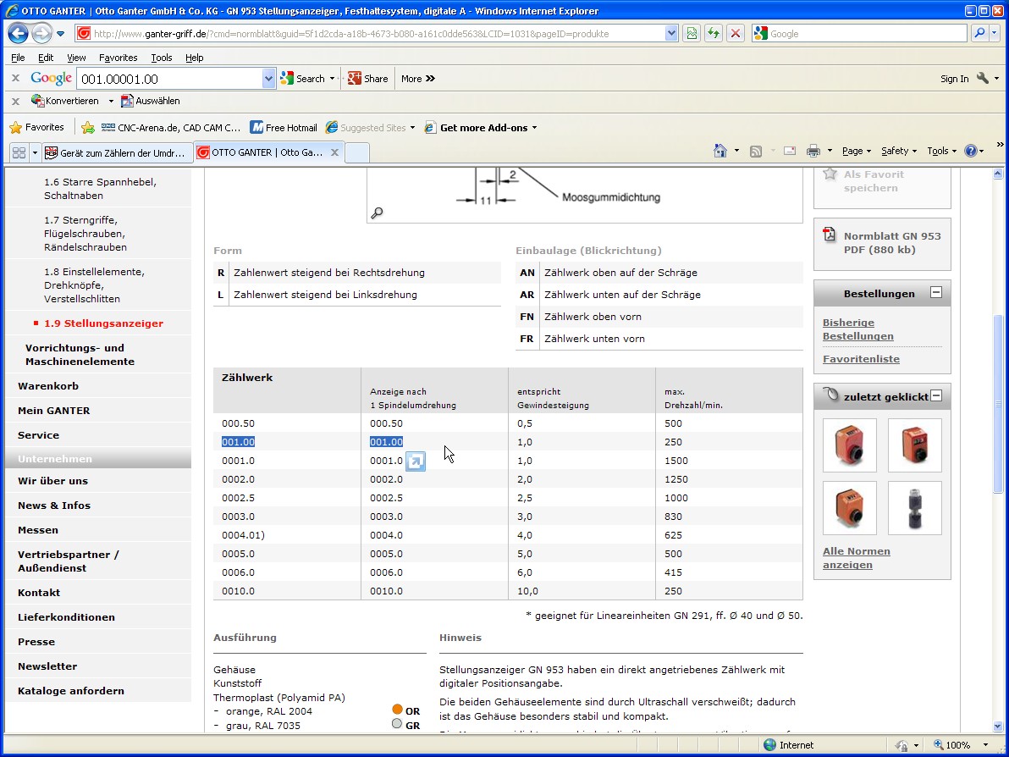Viewport: 1009px width, 757px height.
Task: Close the OTTO GANTER tab
Action: tap(334, 152)
